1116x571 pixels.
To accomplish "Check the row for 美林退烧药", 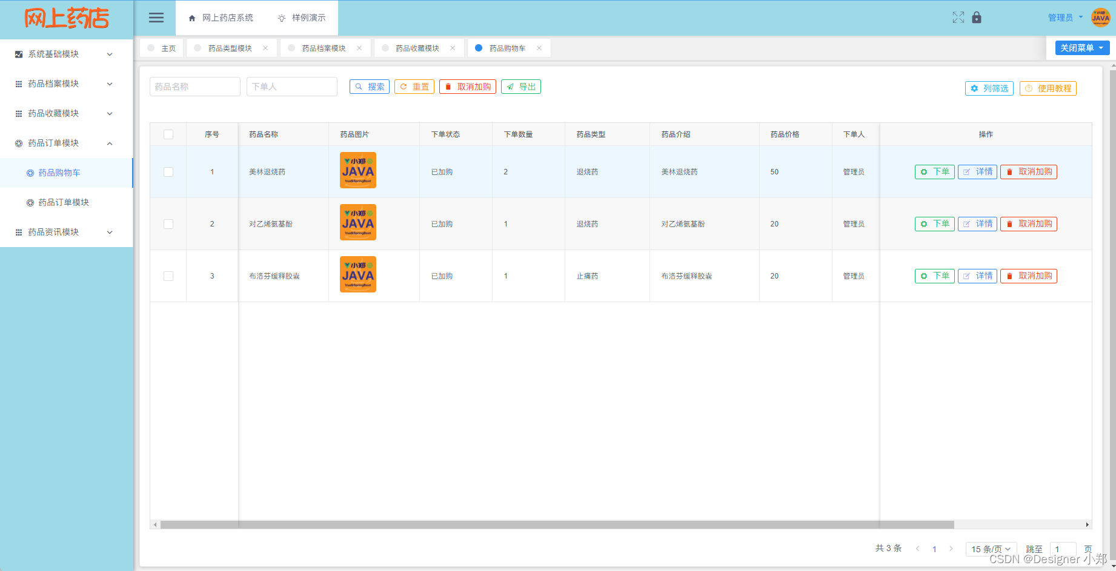I will [x=168, y=172].
